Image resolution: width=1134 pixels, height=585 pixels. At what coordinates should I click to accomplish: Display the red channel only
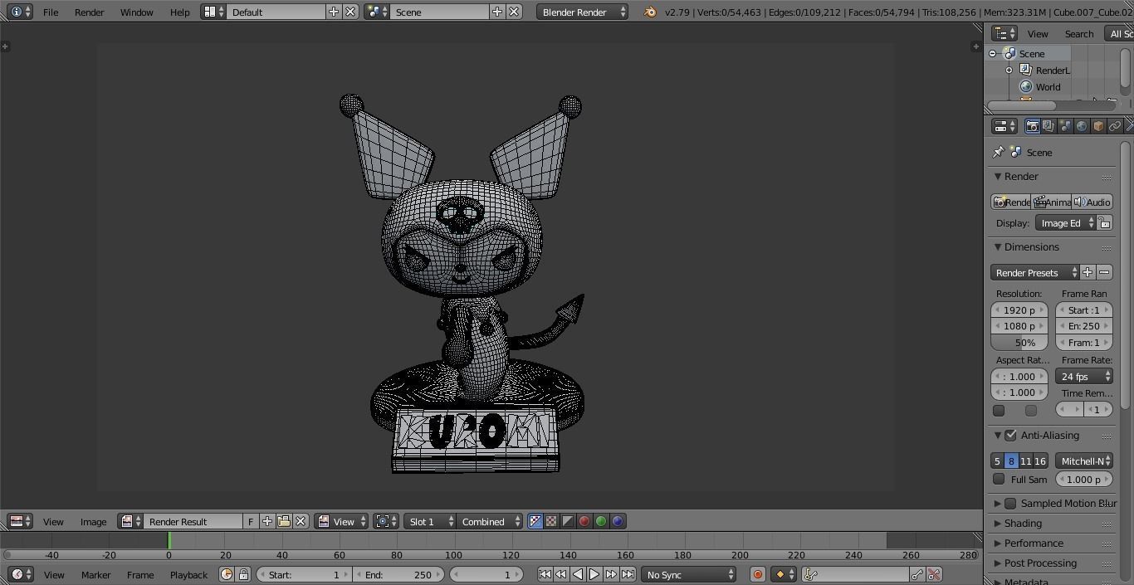[584, 521]
